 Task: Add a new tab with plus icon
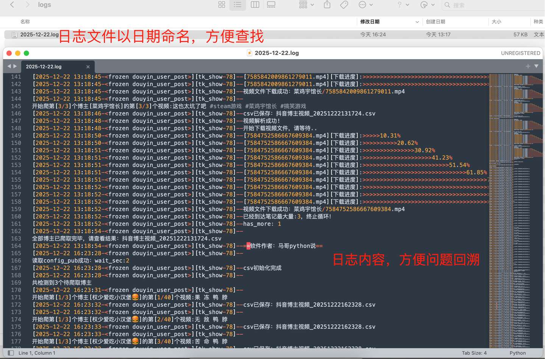(528, 66)
